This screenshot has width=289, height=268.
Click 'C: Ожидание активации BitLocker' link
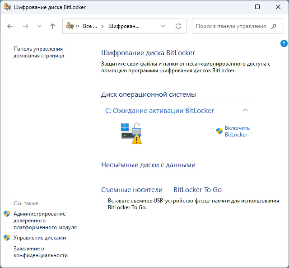tap(159, 111)
